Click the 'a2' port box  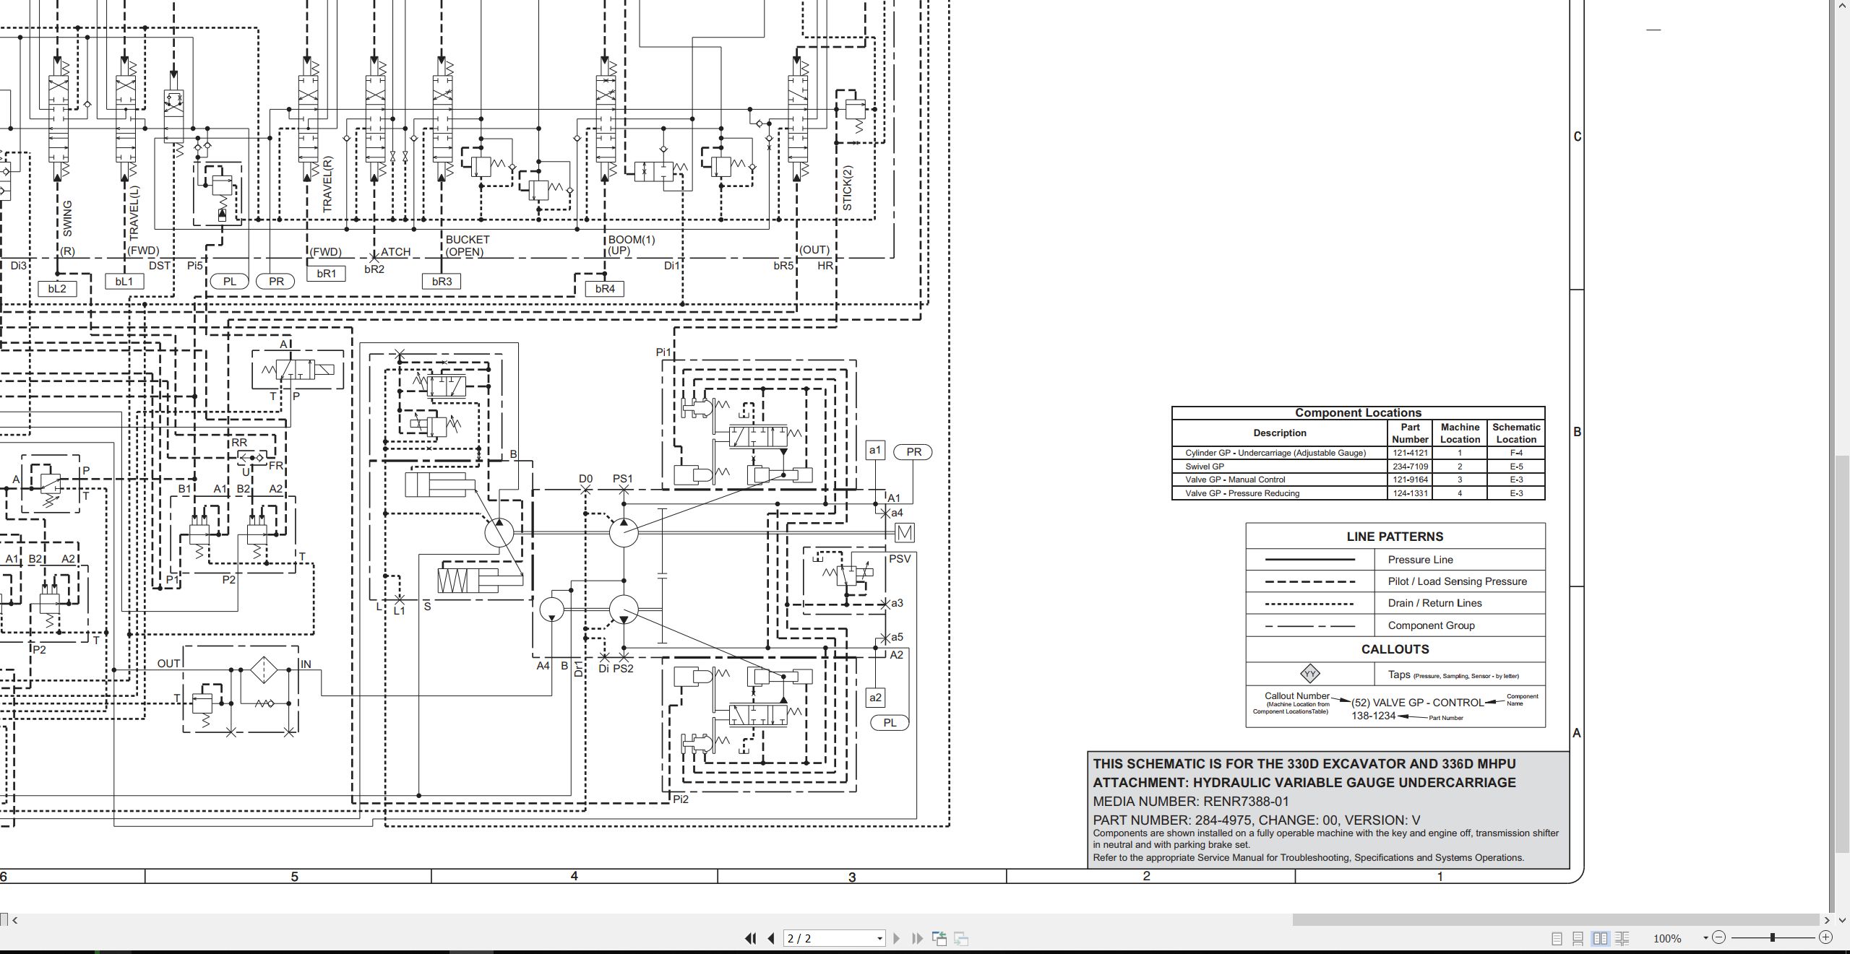point(875,697)
